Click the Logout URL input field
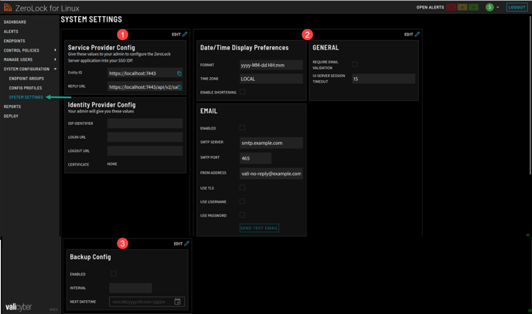Viewport: 532px width, 314px height. point(145,151)
